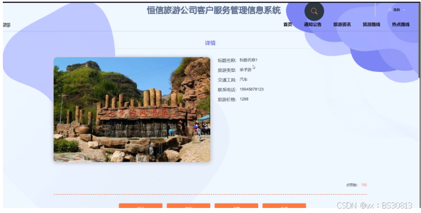Screen dimensions: 421x213
Task: Open the 旅游资讯 menu item
Action: 342,25
